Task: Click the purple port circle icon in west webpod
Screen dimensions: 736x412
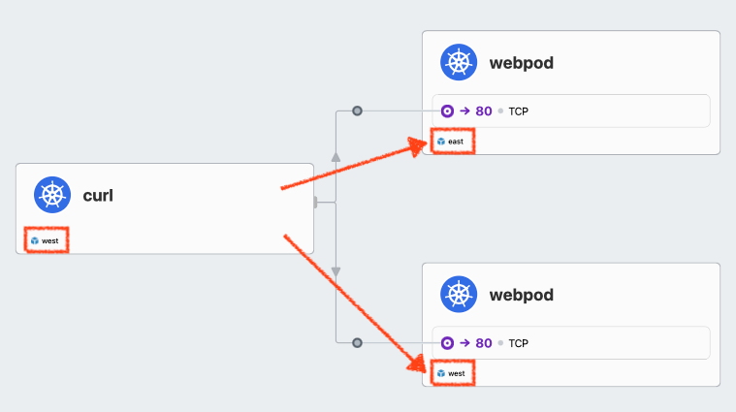Action: point(447,343)
